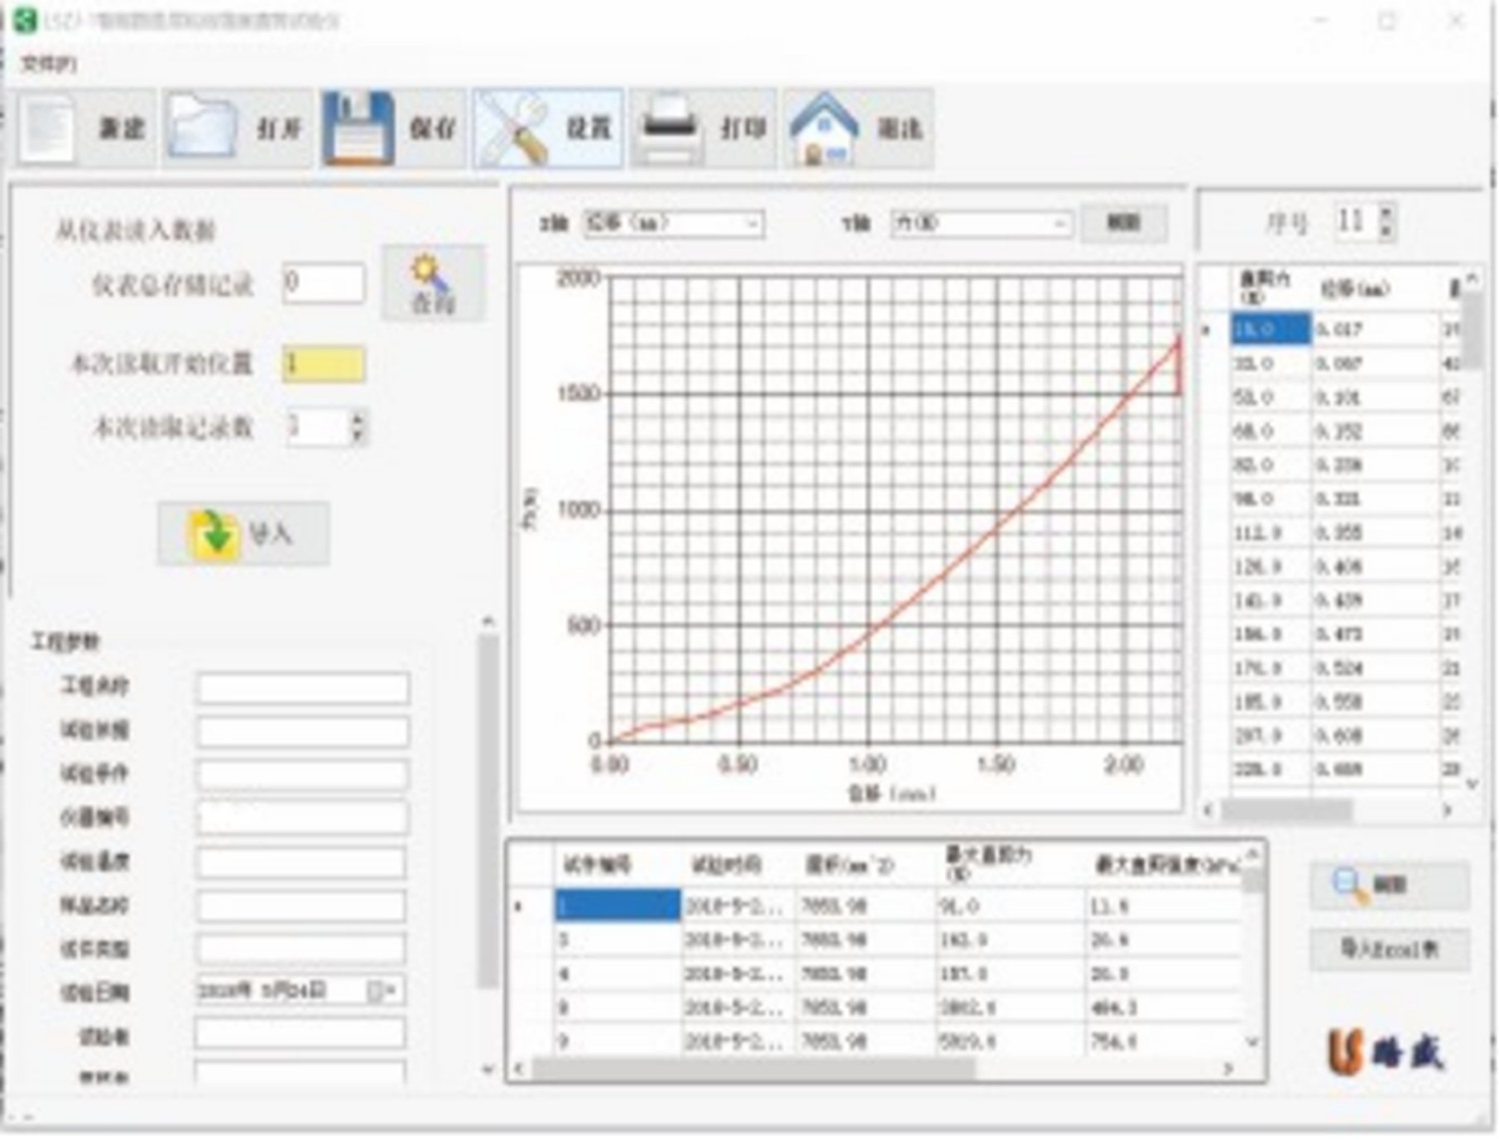The image size is (1499, 1140).
Task: Increase the sequence number (序号) stepper
Action: [x=1386, y=214]
